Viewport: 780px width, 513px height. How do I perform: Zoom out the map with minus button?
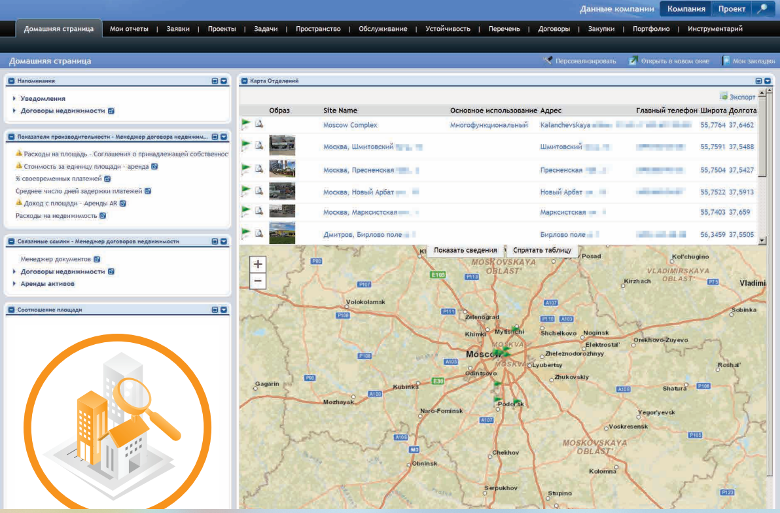tap(258, 281)
